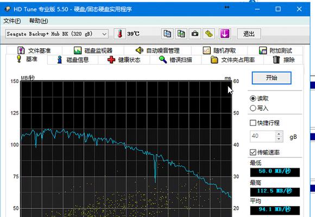Click the purple download arrow icon

225,34
